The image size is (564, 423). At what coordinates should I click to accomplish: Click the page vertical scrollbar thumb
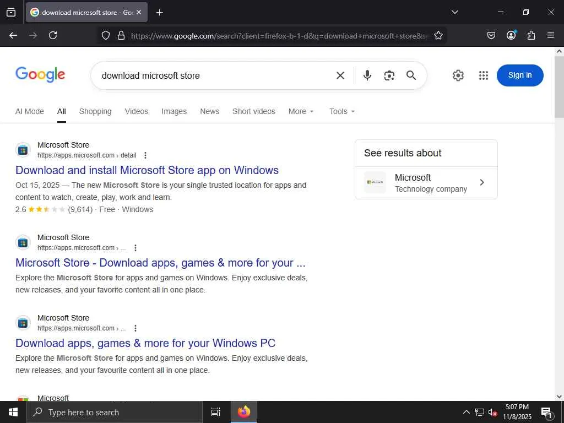559,86
